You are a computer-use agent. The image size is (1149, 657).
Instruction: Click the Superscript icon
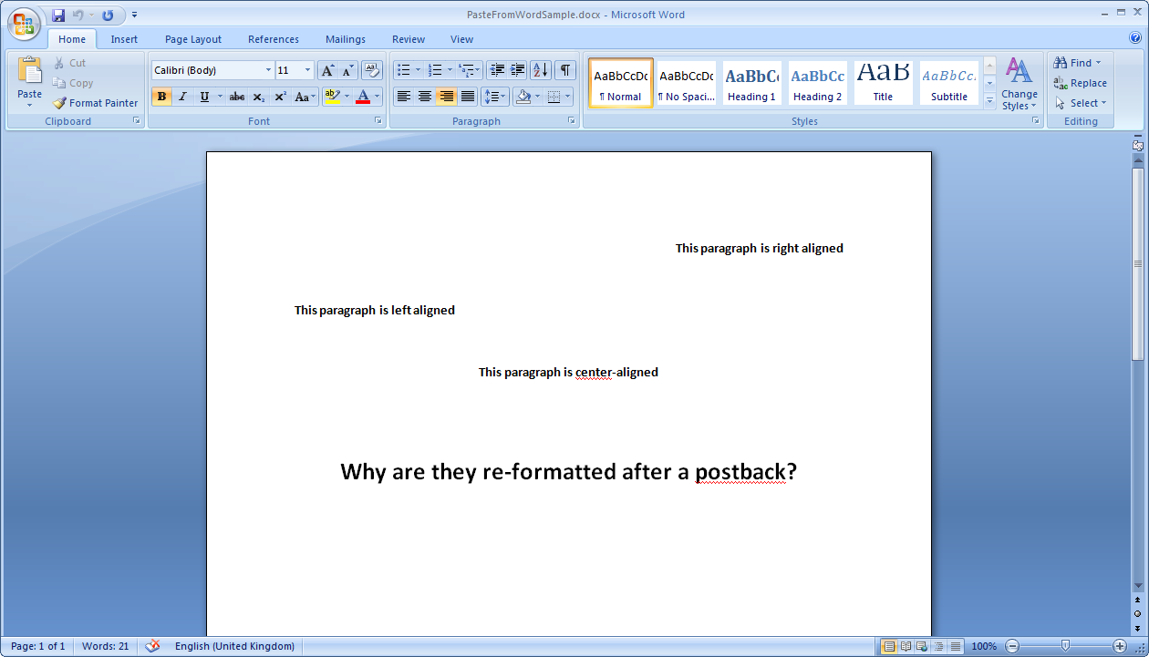coord(280,97)
